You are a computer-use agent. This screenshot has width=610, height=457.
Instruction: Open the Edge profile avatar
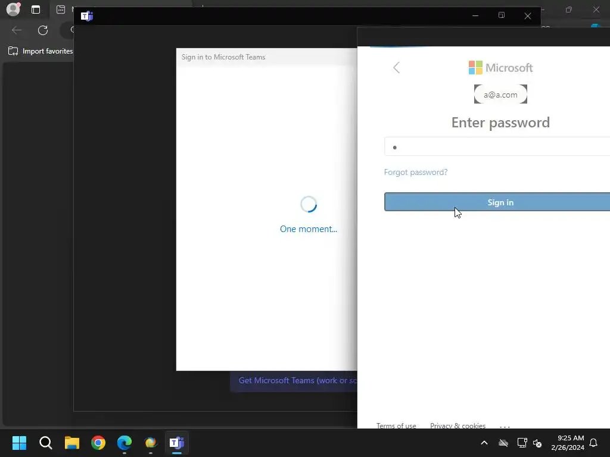click(x=13, y=10)
